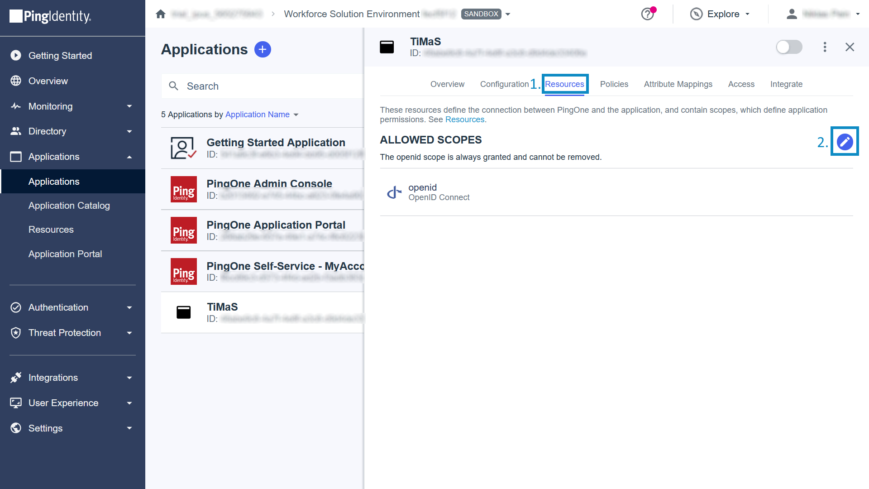
Task: Close the TiMaS details panel
Action: (850, 47)
